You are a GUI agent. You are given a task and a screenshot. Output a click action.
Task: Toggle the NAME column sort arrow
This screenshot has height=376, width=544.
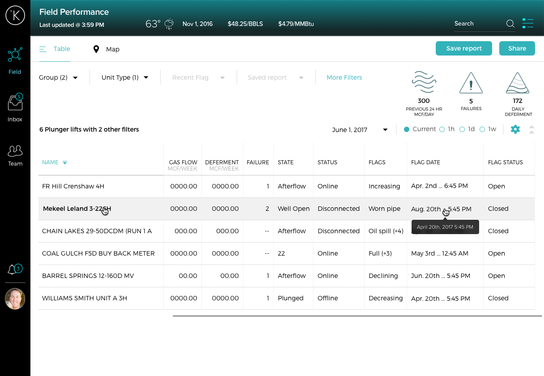(x=65, y=162)
